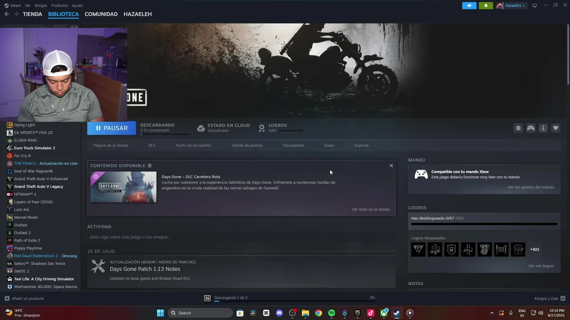This screenshot has width=570, height=320.
Task: Open Spotify from Windows taskbar
Action: (331, 313)
